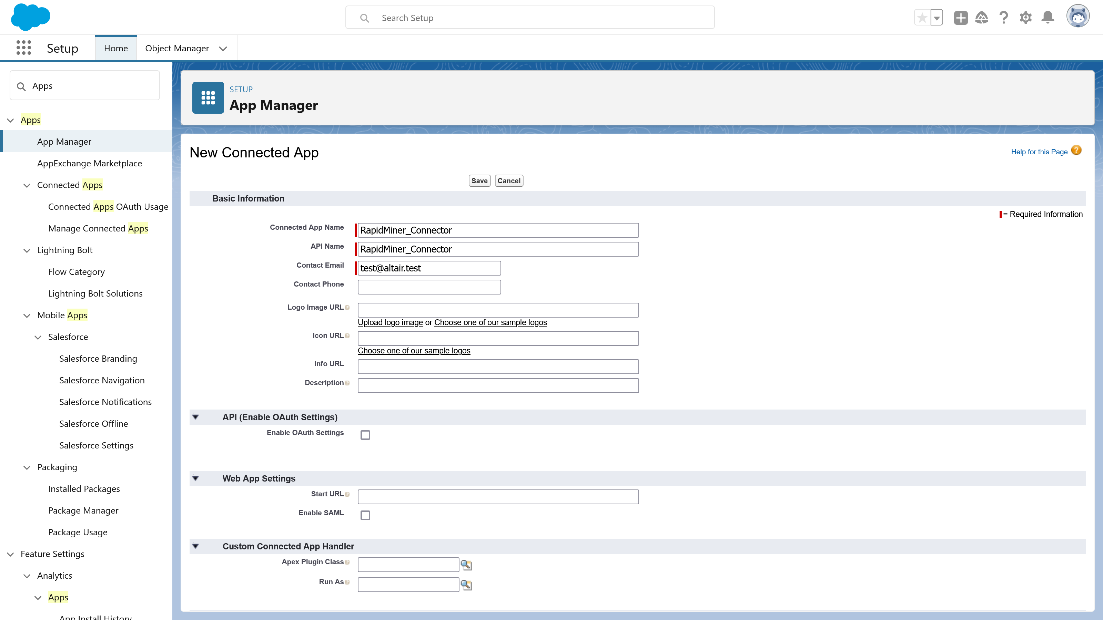Collapse the Packaging tree node

tap(27, 467)
